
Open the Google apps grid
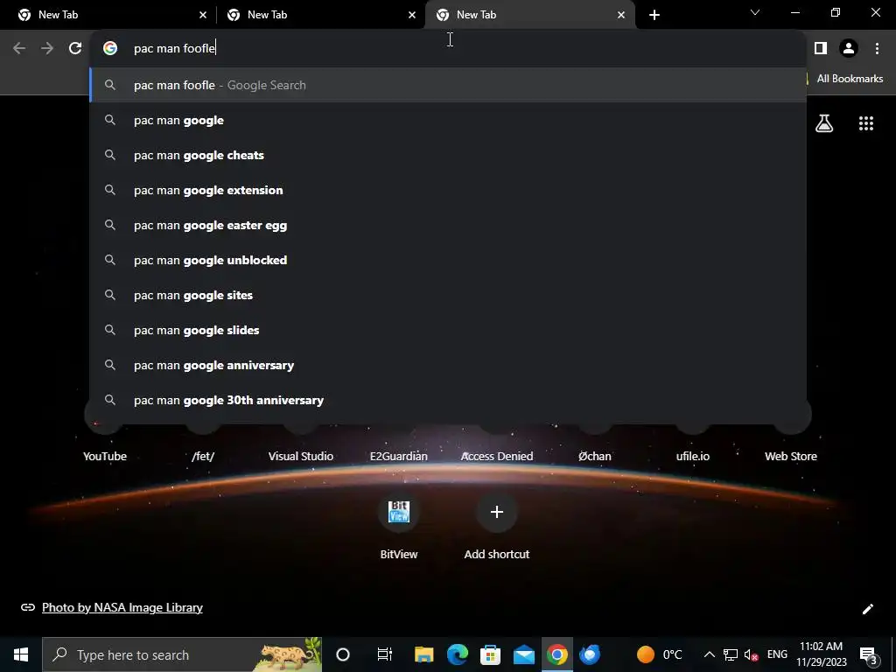[x=866, y=123]
